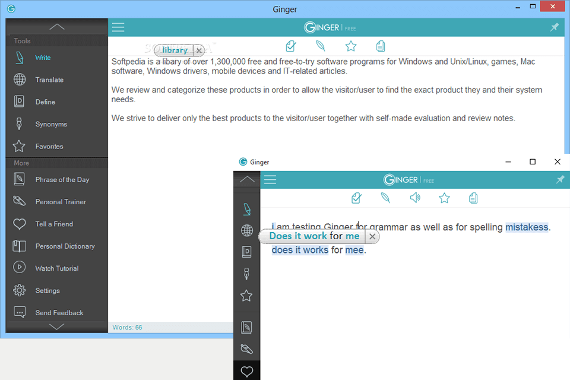Click the Favorites star icon in main sidebar
The image size is (570, 380).
(19, 146)
